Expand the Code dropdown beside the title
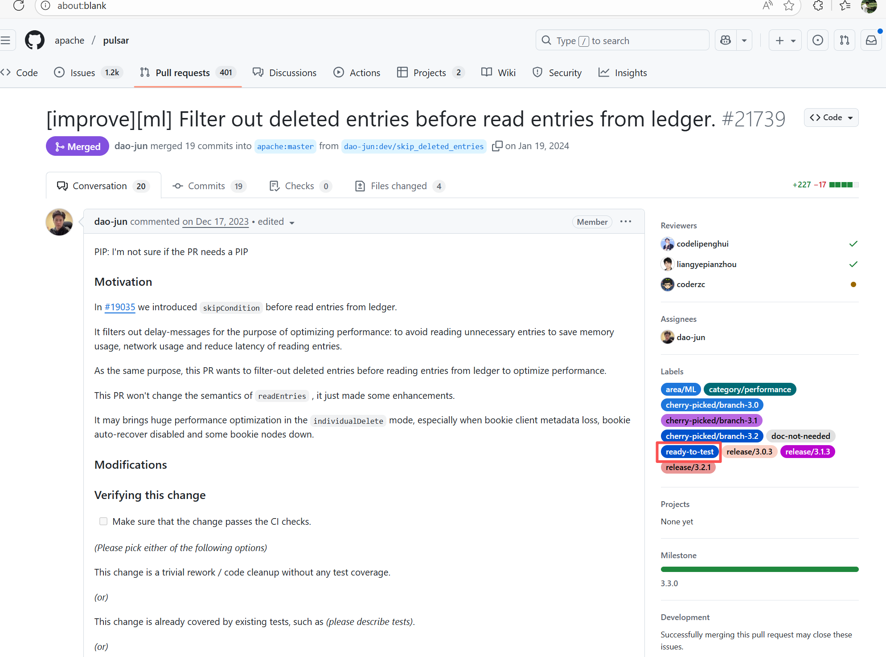886x657 pixels. click(831, 118)
